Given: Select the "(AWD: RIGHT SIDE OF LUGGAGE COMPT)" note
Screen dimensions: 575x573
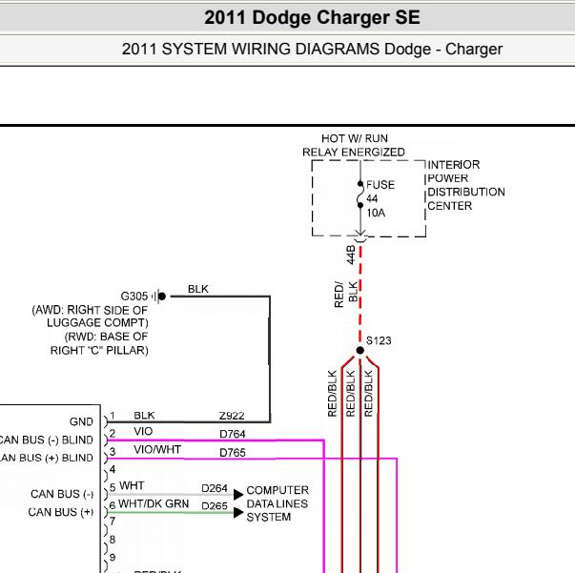Looking at the screenshot, I should (91, 317).
